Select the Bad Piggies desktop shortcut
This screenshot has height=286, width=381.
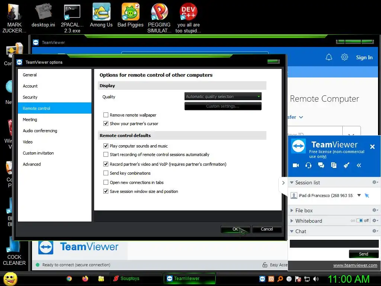(131, 15)
